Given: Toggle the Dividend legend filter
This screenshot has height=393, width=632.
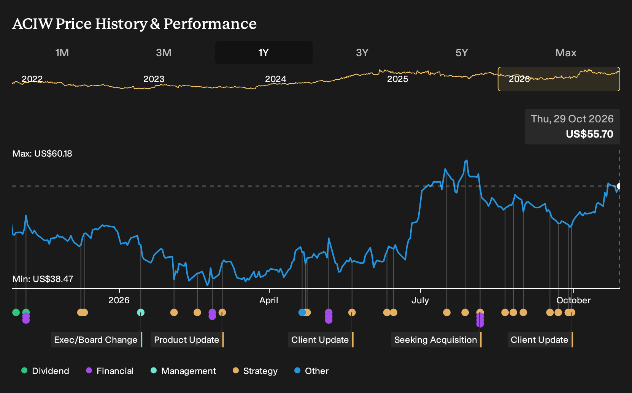Looking at the screenshot, I should click(45, 371).
